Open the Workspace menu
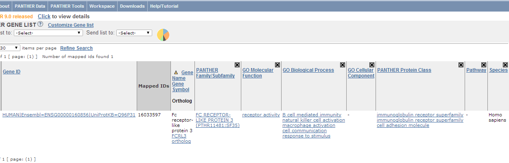 coord(102,6)
